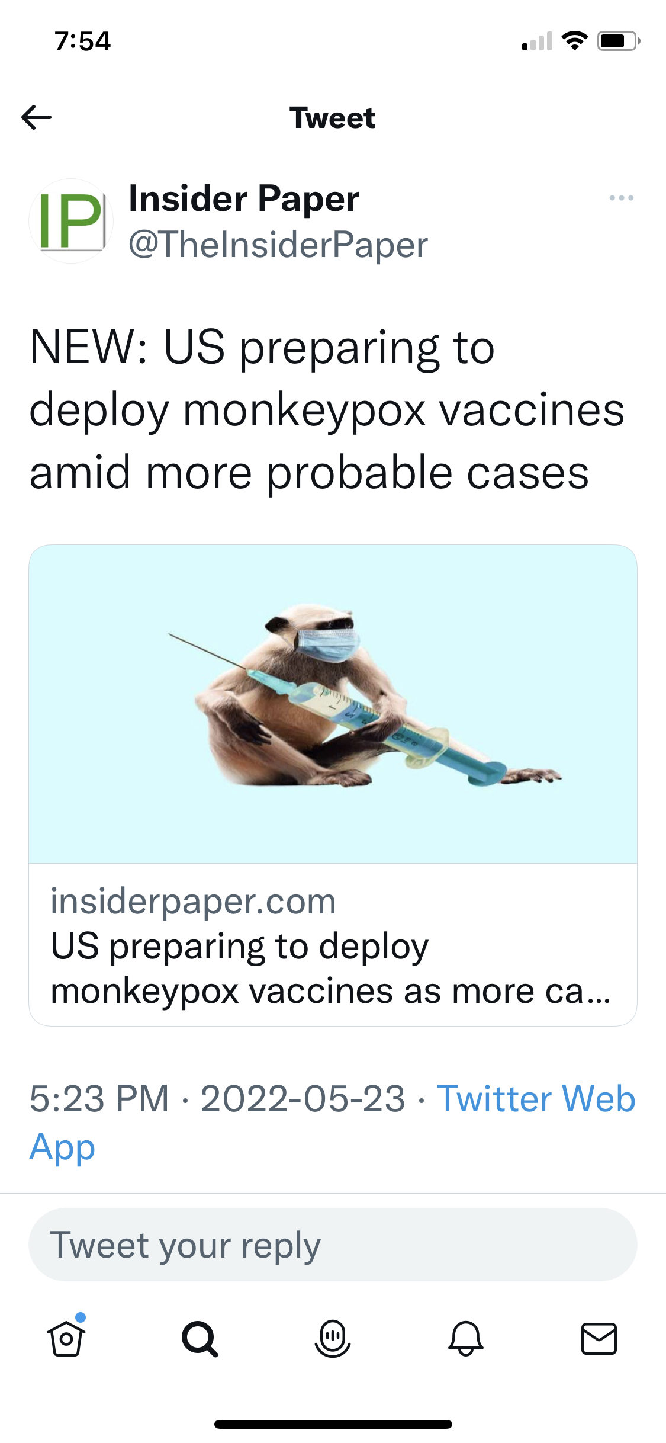
Task: Tap the back arrow icon
Action: coord(36,117)
